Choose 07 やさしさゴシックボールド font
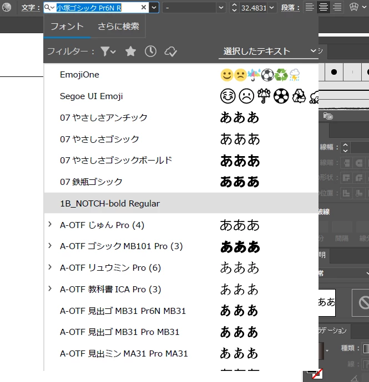This screenshot has width=369, height=382. (x=181, y=161)
